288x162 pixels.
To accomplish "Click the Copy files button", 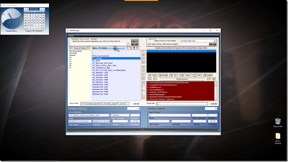I will coord(152,75).
